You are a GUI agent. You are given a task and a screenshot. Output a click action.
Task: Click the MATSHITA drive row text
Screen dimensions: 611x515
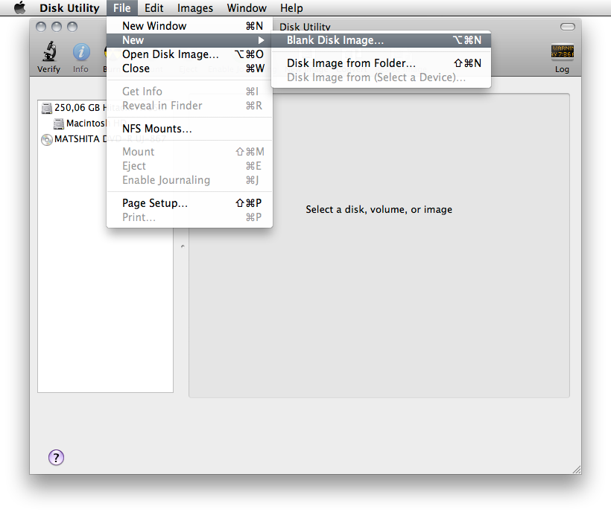coord(80,139)
